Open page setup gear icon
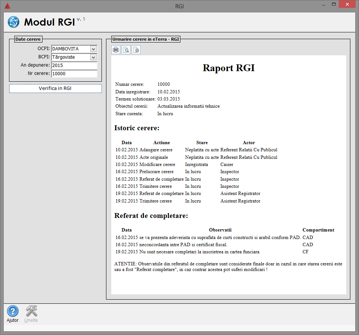This screenshot has height=335, width=359. tap(136, 50)
